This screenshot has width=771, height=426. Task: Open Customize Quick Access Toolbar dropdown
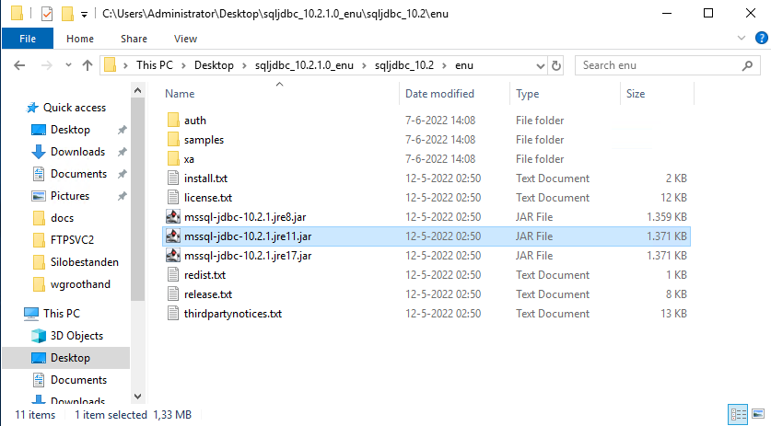point(85,15)
